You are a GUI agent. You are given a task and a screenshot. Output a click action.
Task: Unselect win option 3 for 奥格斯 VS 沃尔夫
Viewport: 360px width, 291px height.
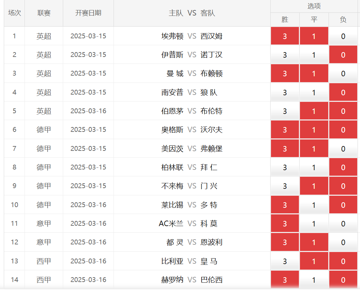pos(285,129)
